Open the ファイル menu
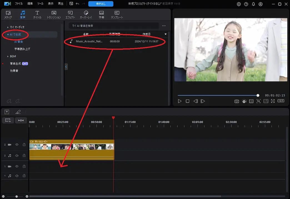This screenshot has height=199, width=290. click(x=19, y=4)
